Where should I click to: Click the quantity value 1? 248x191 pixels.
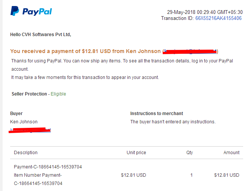(191, 175)
